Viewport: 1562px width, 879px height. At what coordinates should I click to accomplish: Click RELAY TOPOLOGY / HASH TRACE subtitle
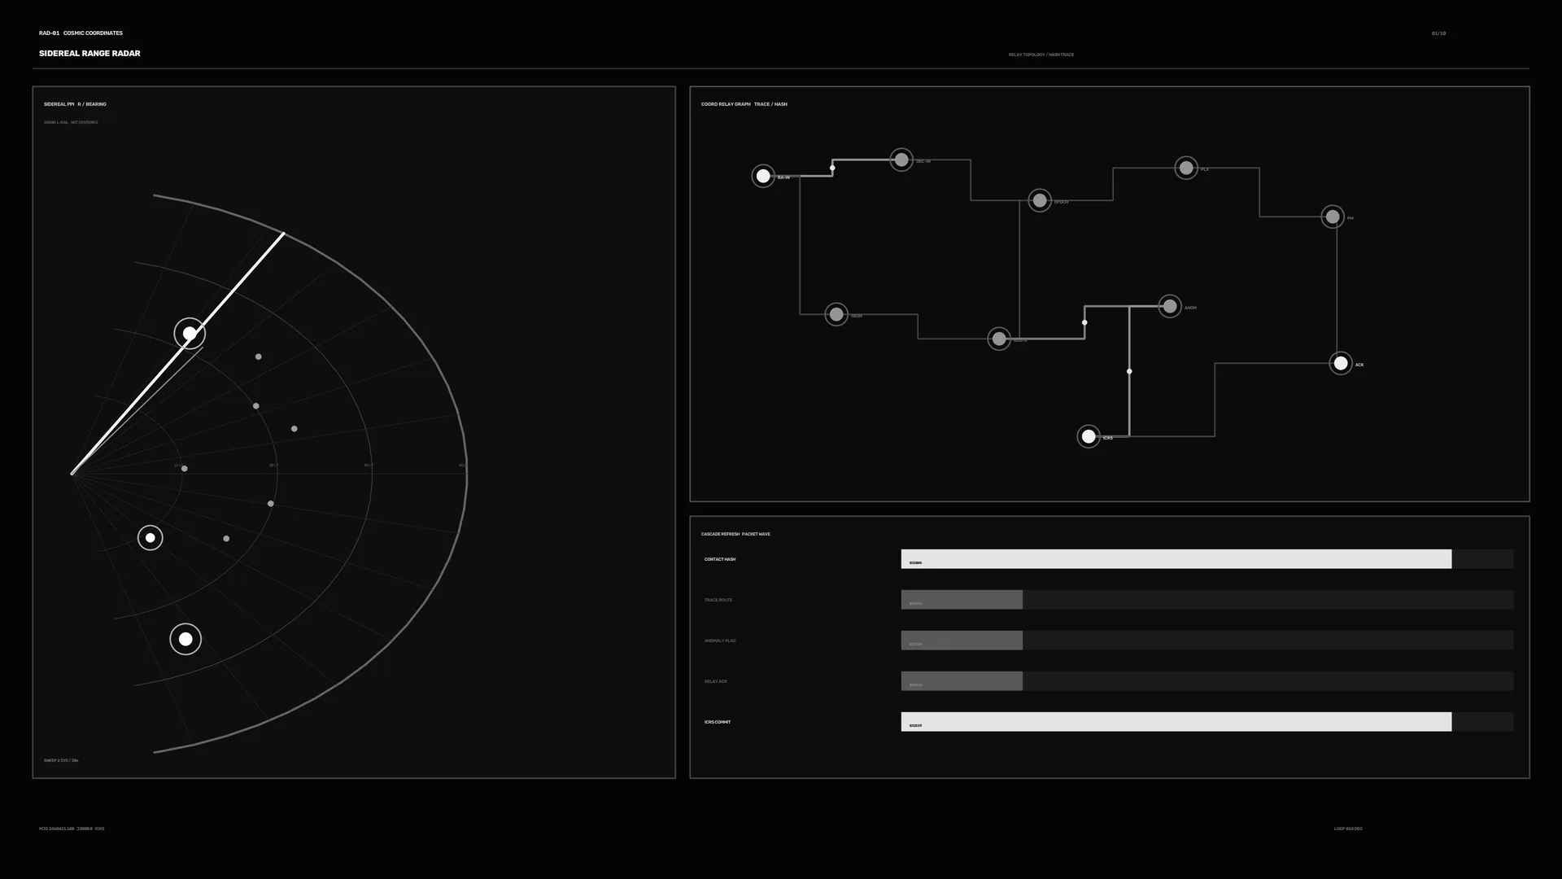coord(1041,55)
